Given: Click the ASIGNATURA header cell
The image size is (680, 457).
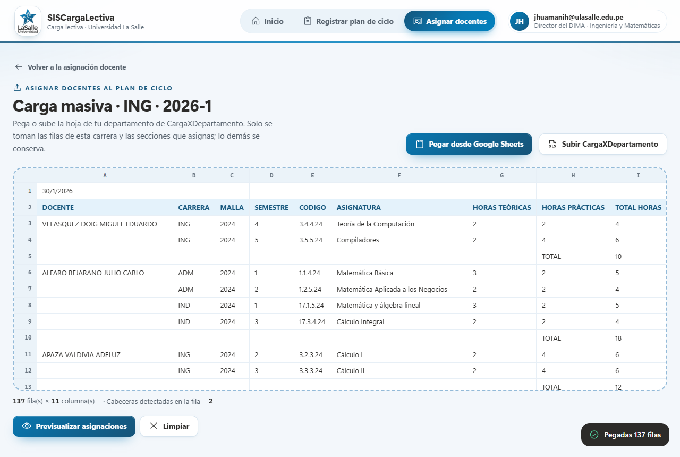Looking at the screenshot, I should click(399, 207).
